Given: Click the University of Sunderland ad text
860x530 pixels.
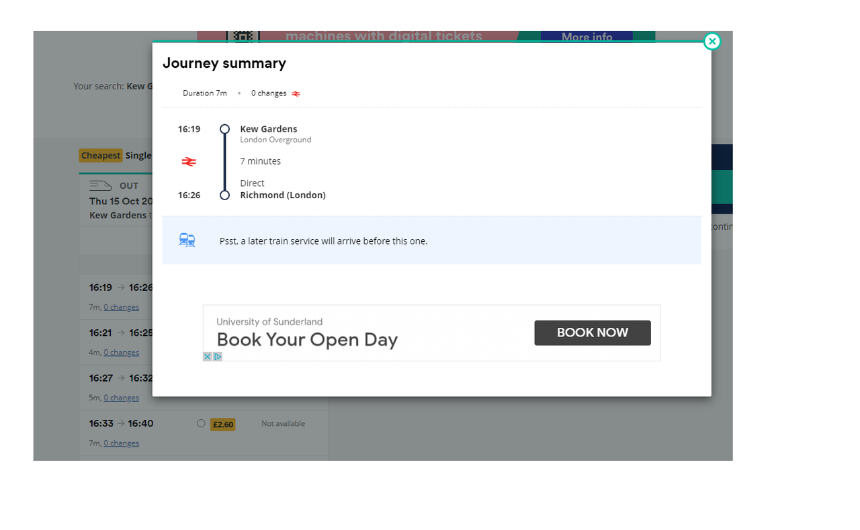Looking at the screenshot, I should click(269, 322).
